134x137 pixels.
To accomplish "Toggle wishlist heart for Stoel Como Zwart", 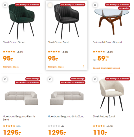I will click(50, 5).
